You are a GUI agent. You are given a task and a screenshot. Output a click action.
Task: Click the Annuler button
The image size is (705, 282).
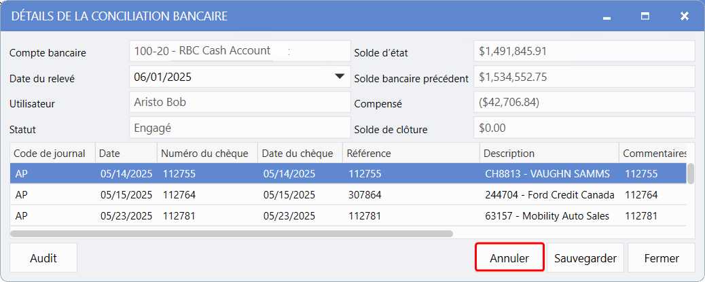tap(509, 258)
